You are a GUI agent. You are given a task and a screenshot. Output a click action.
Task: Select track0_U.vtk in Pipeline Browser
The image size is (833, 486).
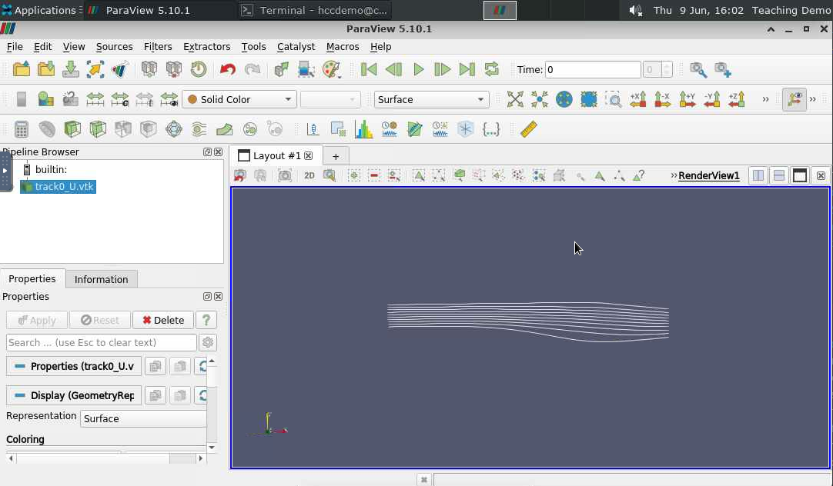(64, 186)
